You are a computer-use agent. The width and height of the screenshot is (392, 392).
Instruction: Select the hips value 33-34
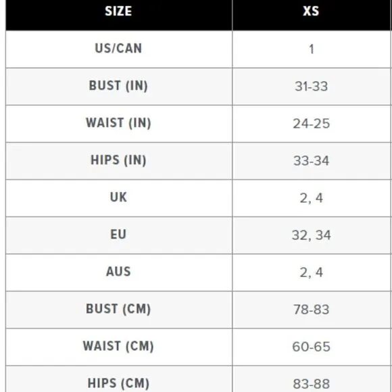coord(312,161)
